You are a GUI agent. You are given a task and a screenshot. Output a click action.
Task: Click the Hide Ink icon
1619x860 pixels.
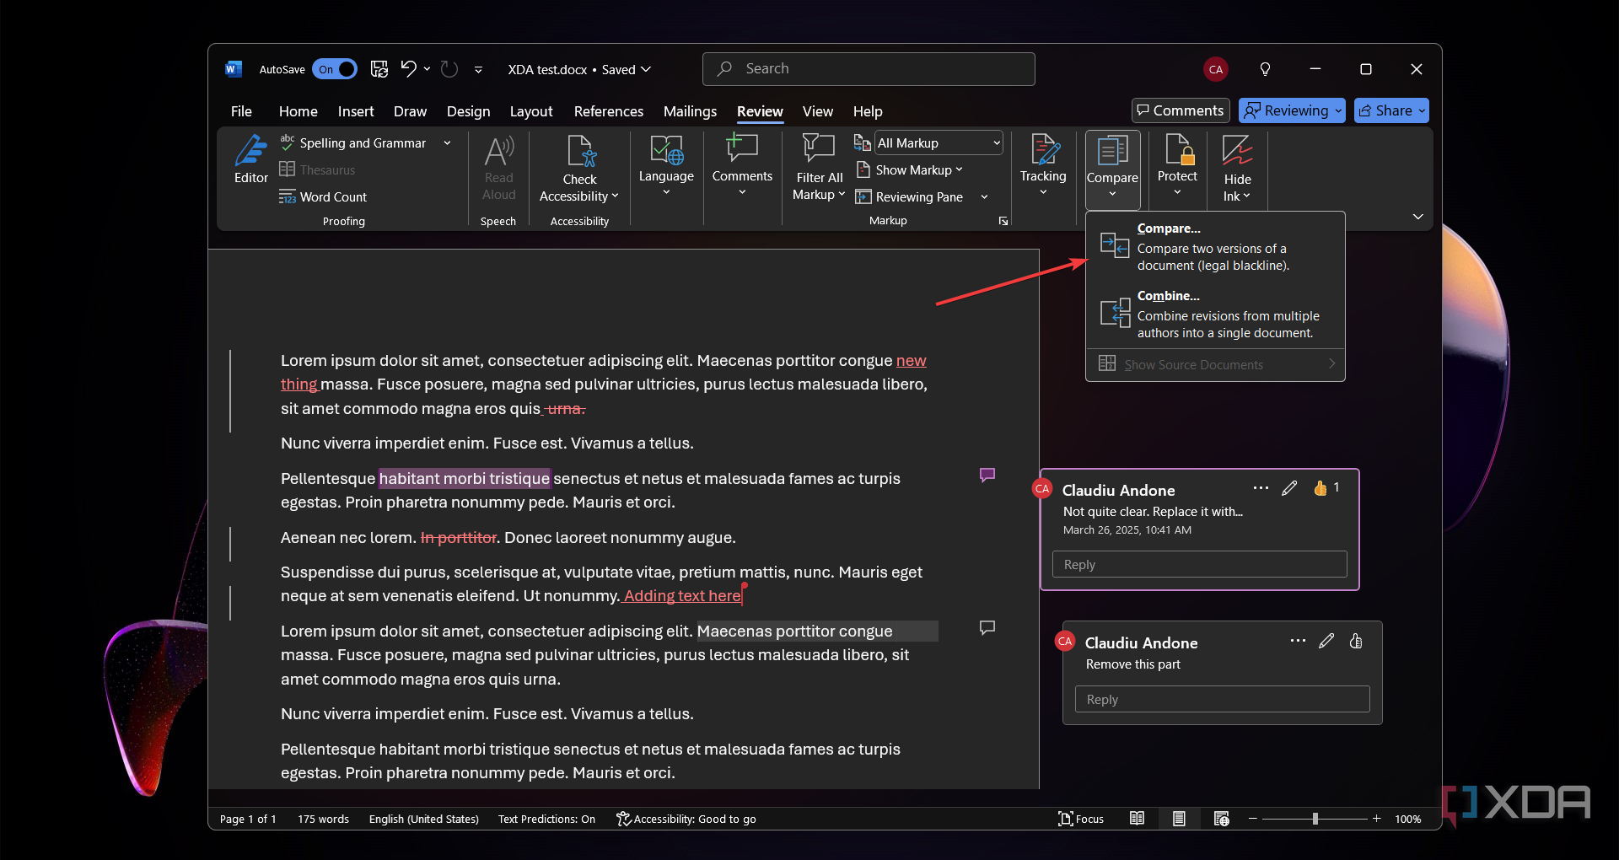point(1237,151)
